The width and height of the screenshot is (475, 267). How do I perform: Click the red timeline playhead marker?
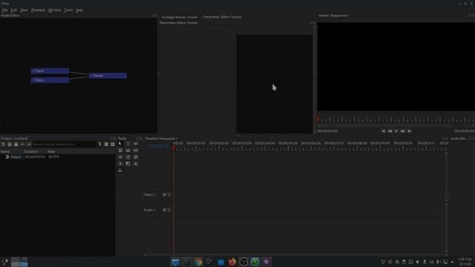pyautogui.click(x=174, y=148)
